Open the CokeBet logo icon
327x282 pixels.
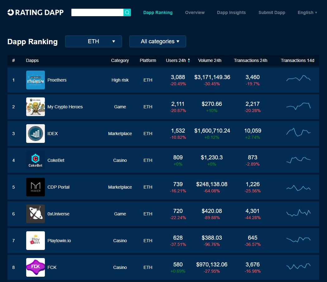click(x=36, y=160)
